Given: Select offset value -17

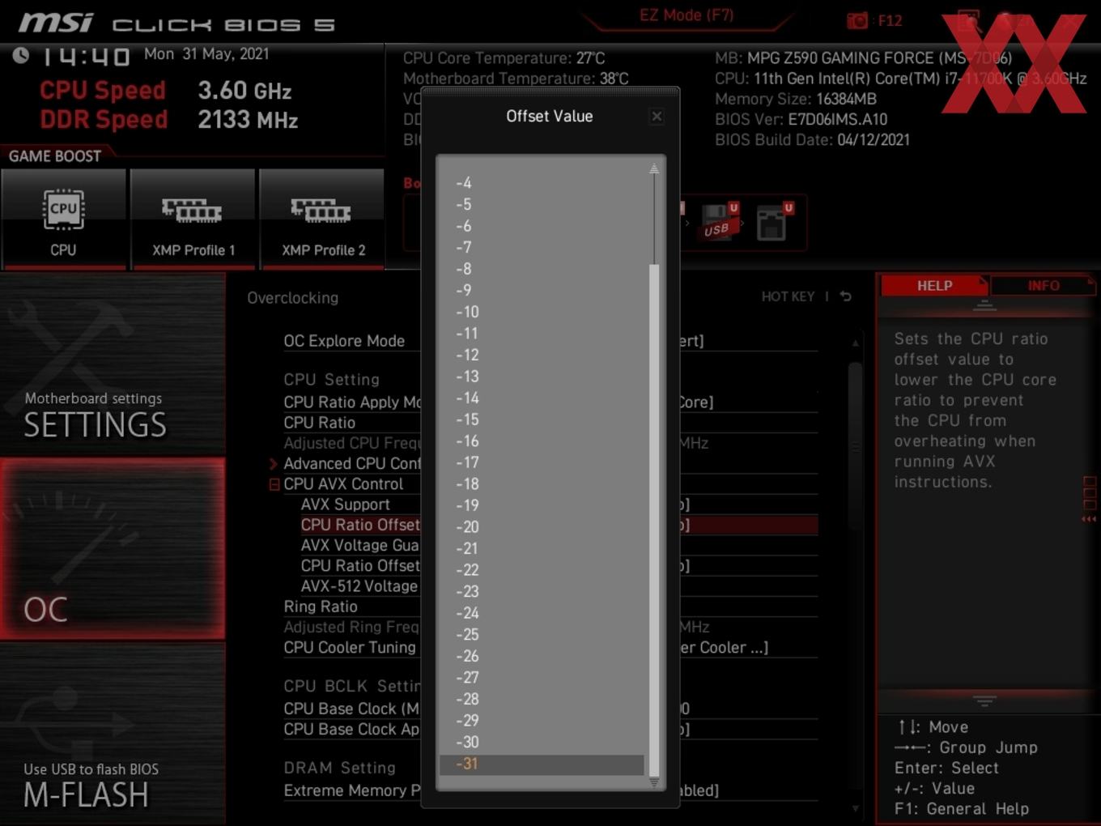Looking at the screenshot, I should [x=542, y=462].
